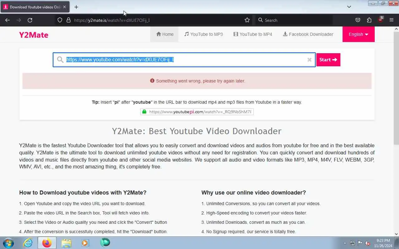Image resolution: width=399 pixels, height=249 pixels.
Task: Click the '3. Unlimited Downloads' list item
Action: [x=253, y=222]
